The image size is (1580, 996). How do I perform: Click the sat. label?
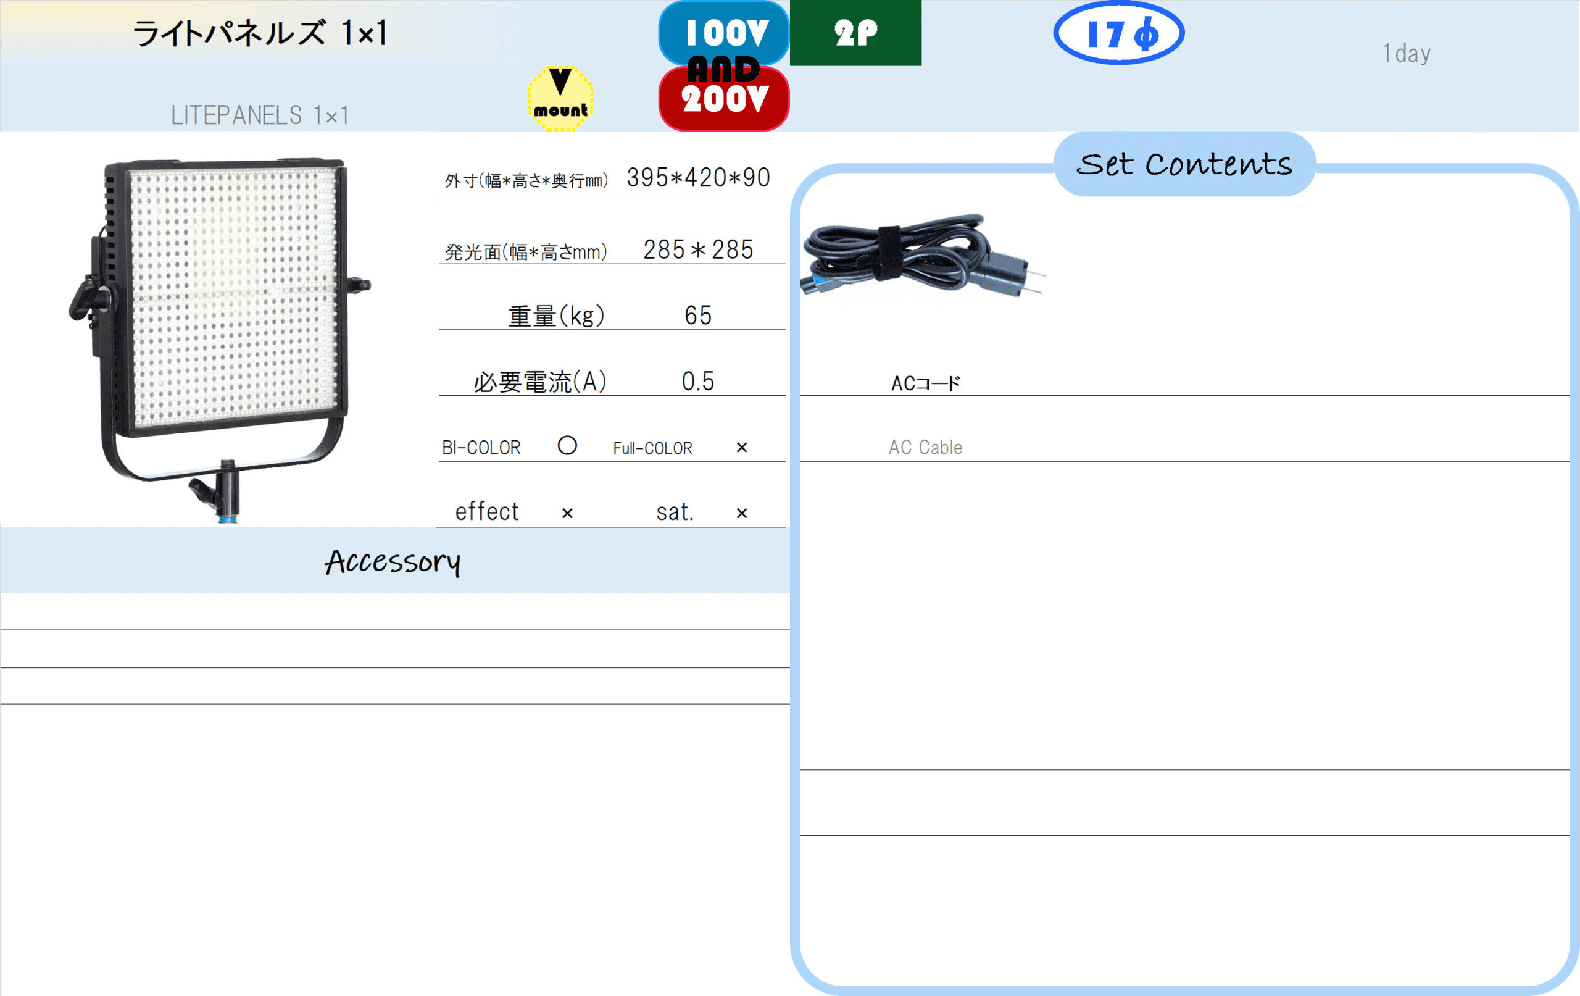(675, 512)
